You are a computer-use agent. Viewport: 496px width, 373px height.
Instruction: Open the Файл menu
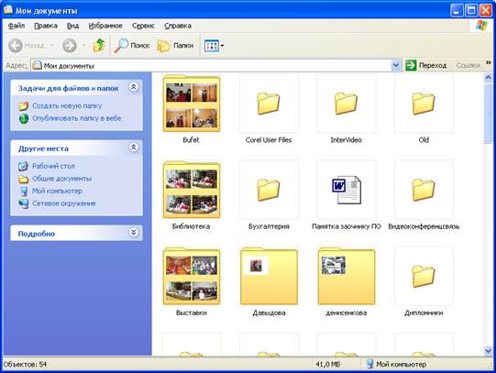coord(17,26)
